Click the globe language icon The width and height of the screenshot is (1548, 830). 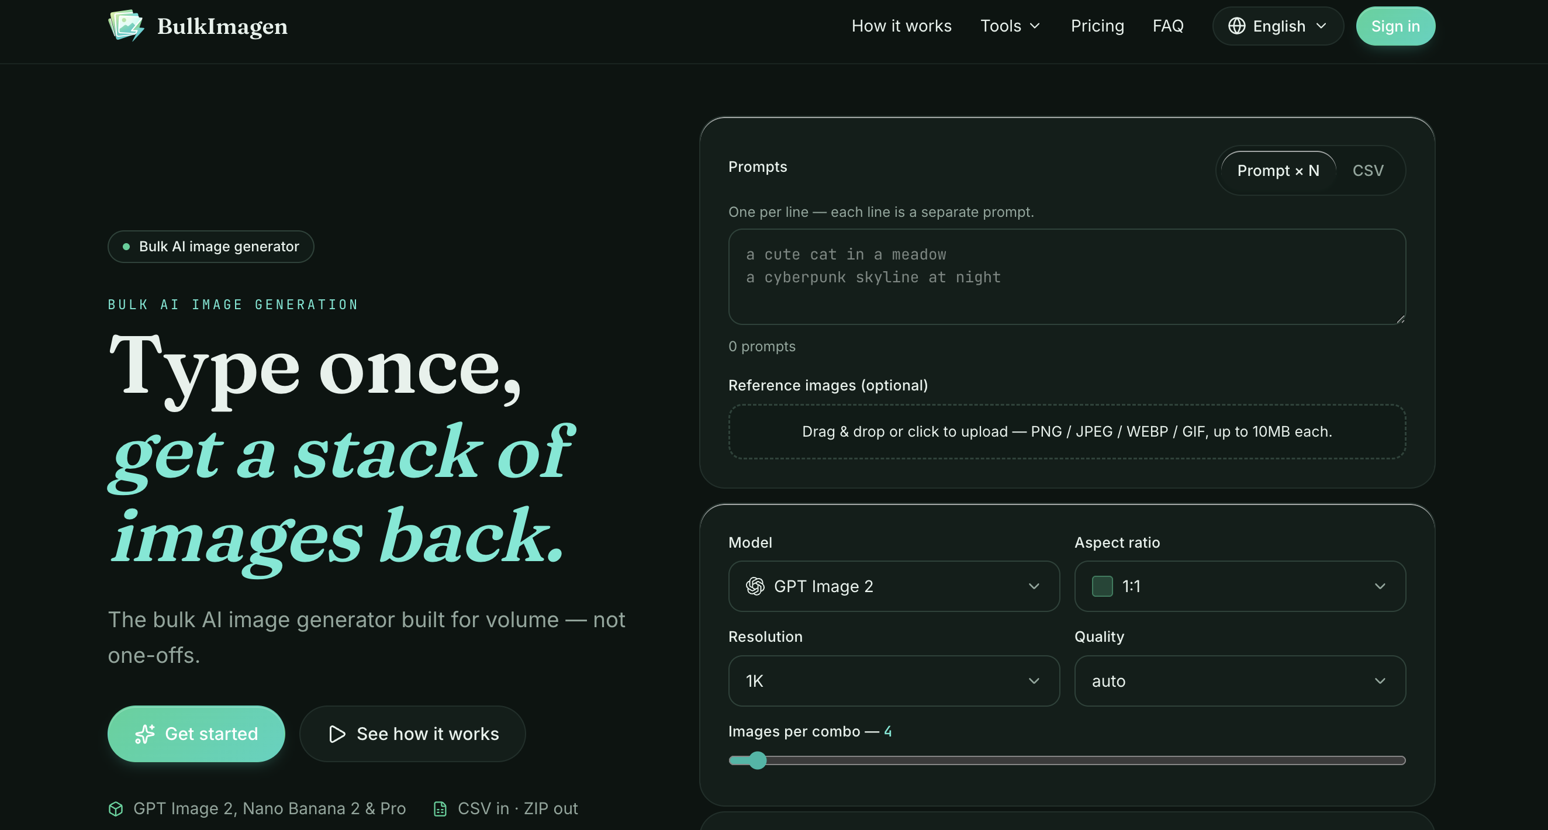click(1236, 26)
